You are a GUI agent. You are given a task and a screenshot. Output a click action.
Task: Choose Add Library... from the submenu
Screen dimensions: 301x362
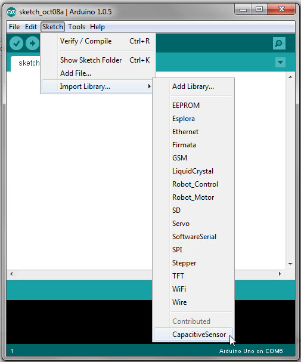click(193, 86)
